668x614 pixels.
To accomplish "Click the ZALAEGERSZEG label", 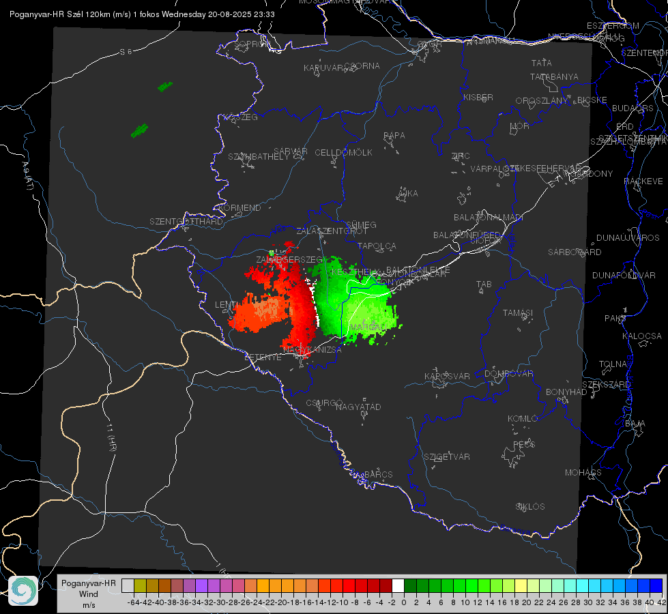I will pos(289,259).
